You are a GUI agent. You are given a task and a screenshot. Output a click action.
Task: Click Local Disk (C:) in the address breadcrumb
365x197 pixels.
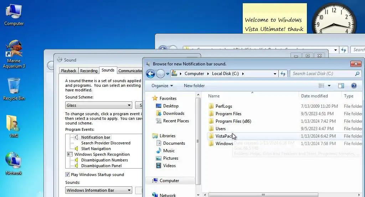[225, 74]
